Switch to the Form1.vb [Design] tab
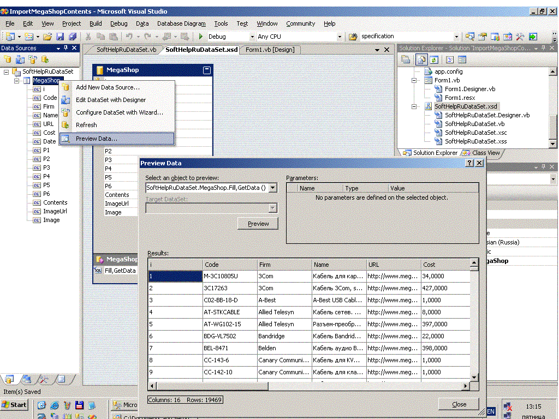Viewport: 559px width, 419px height. click(x=270, y=50)
